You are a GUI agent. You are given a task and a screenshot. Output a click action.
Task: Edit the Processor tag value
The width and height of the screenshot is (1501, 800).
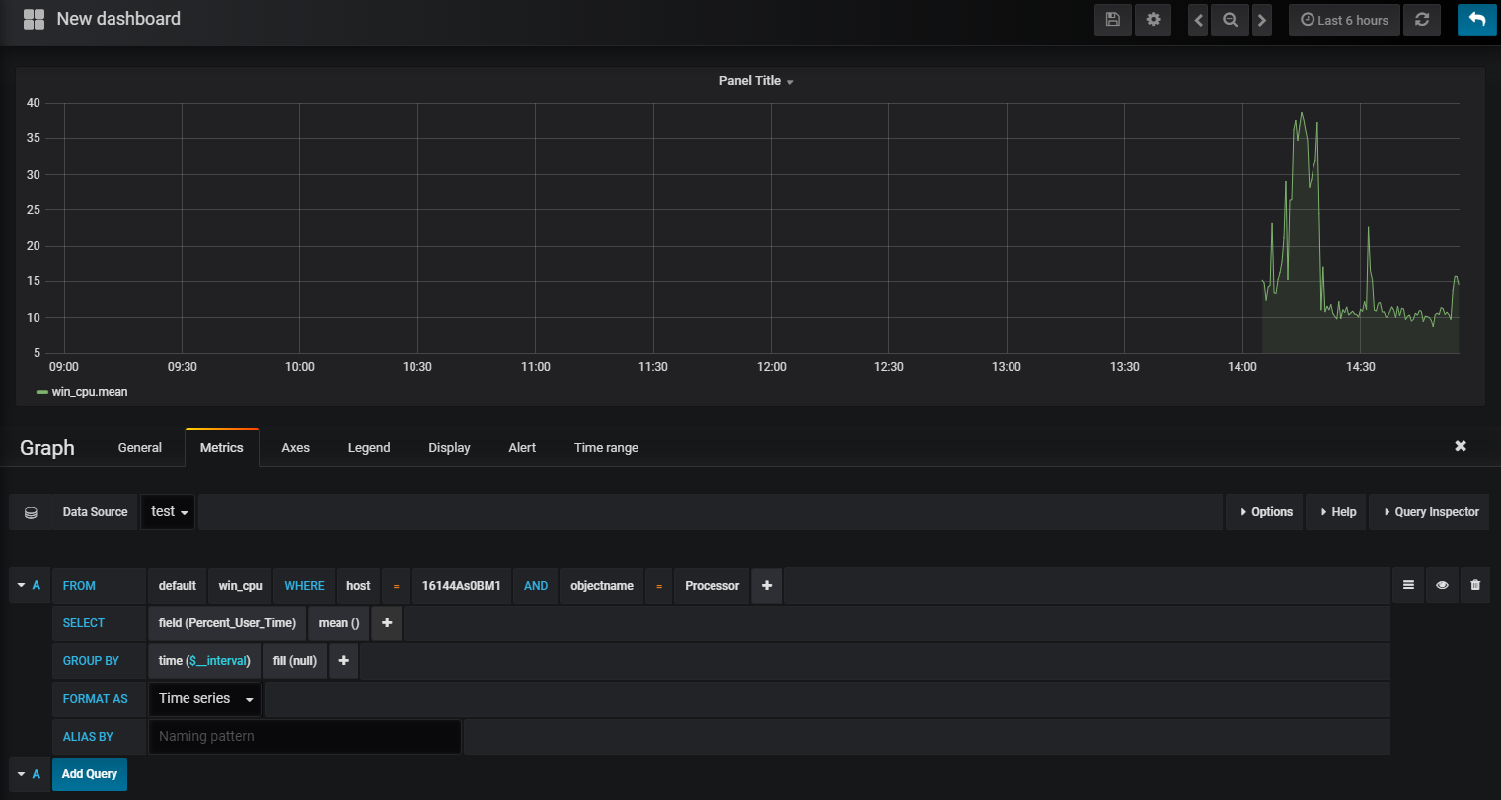tap(713, 585)
